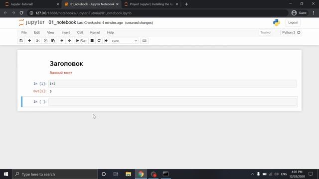Screen dimensions: 319x179
Task: Select the Заголовок heading cell
Action: click(66, 64)
